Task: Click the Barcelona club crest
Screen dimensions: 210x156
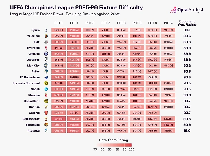Action: coord(46,125)
